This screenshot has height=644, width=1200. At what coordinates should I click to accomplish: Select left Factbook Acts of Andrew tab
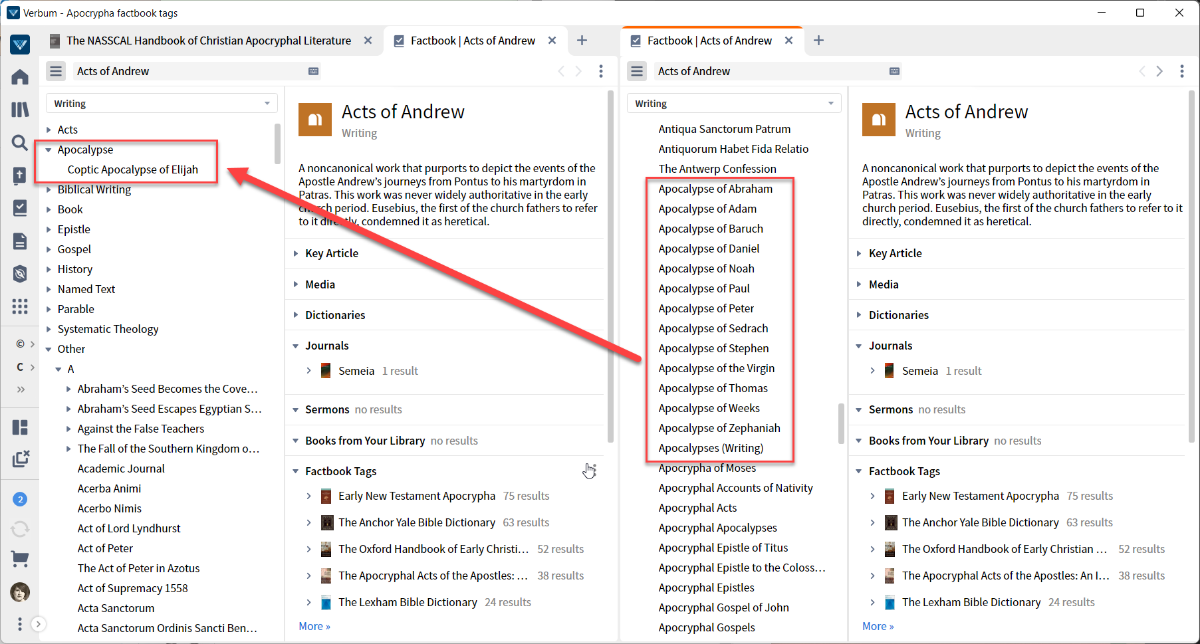(x=473, y=41)
